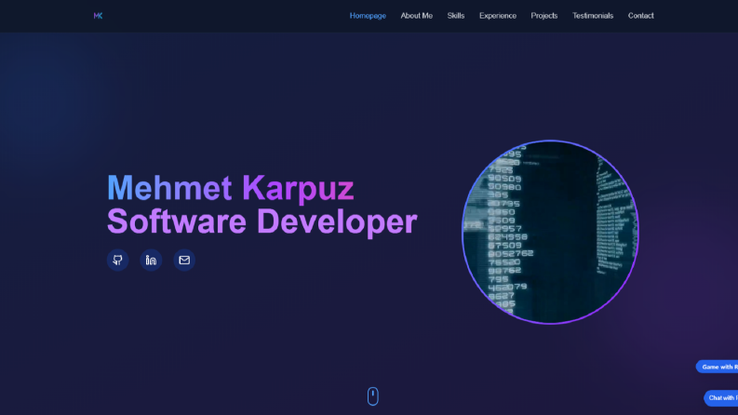Click the Mehmet Karpuz heading
This screenshot has width=738, height=415.
[x=231, y=188]
